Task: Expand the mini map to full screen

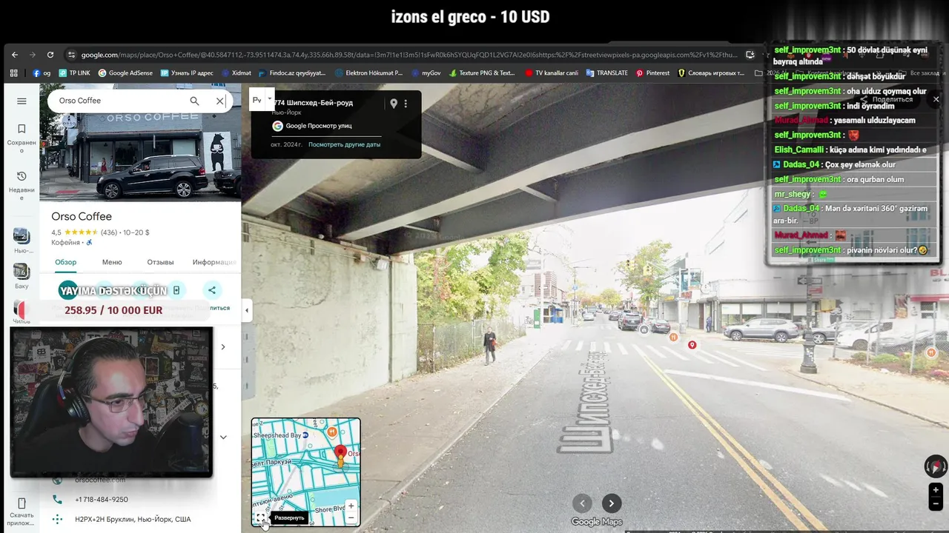Action: click(x=261, y=517)
